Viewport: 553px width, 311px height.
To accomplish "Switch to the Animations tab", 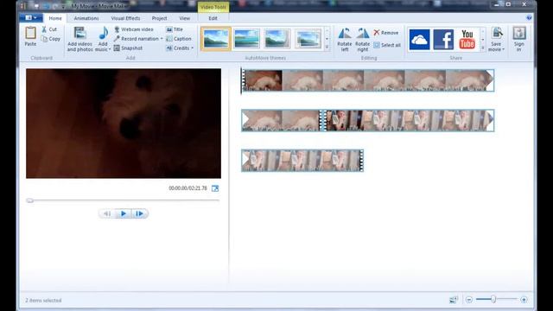I will [86, 18].
